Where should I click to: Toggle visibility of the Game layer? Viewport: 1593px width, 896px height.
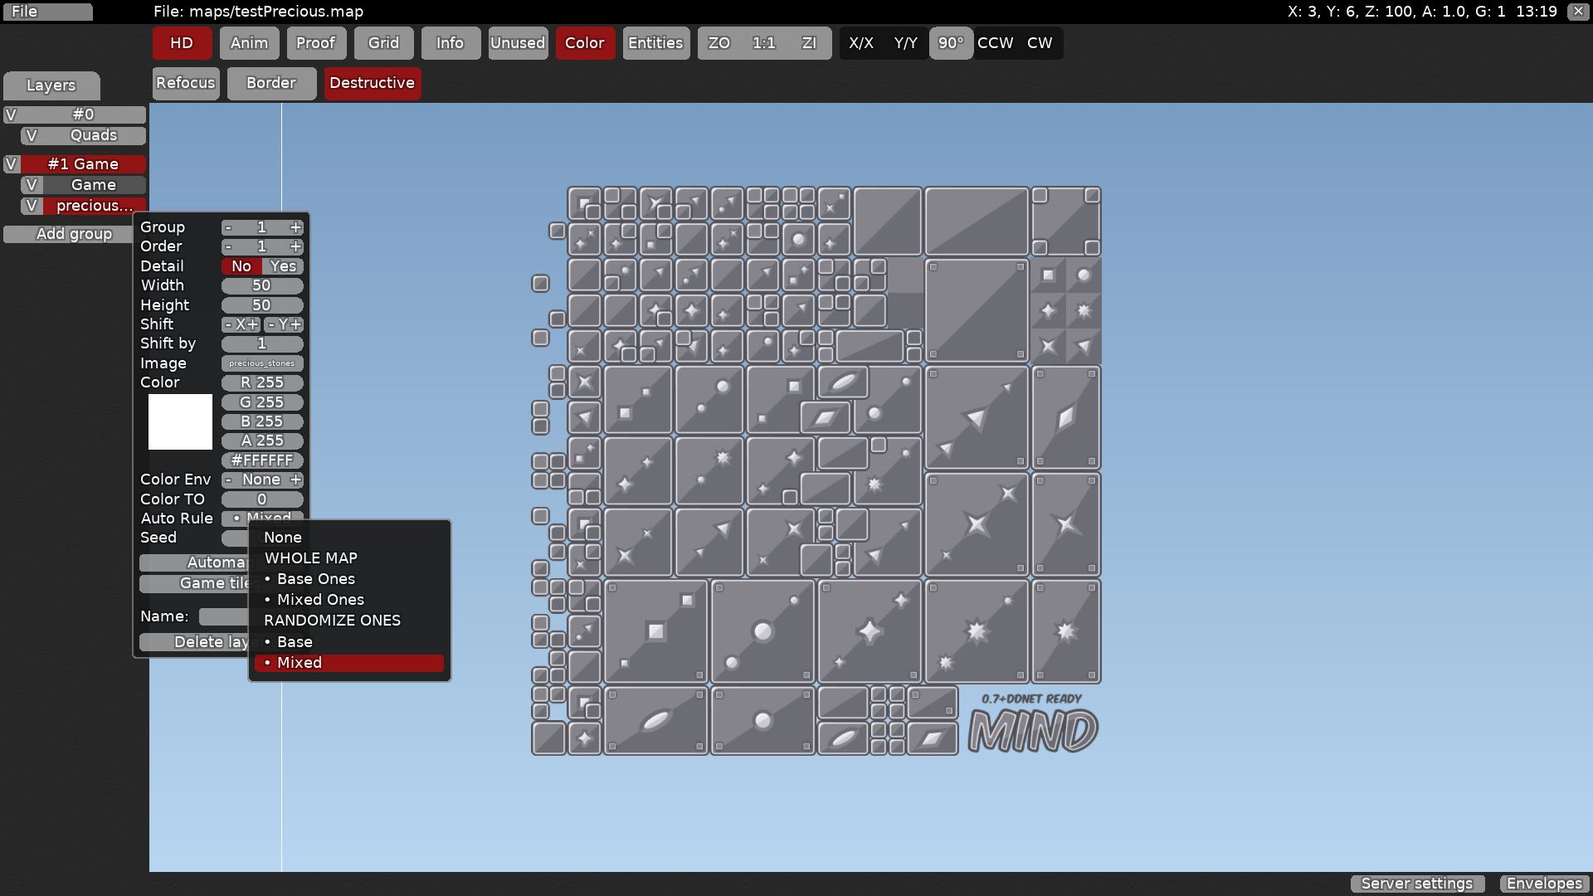point(32,184)
